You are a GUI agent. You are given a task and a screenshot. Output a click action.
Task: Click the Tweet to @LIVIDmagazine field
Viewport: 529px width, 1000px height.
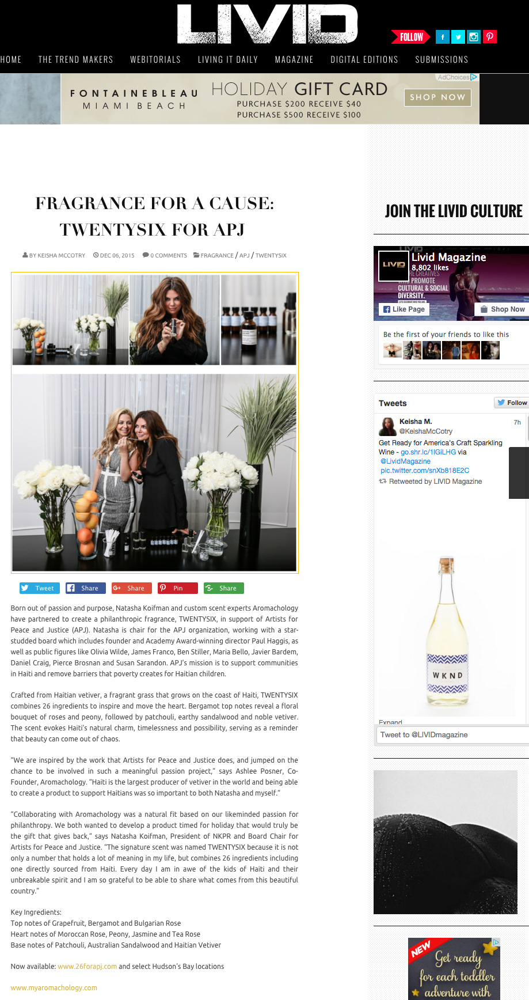(x=451, y=734)
